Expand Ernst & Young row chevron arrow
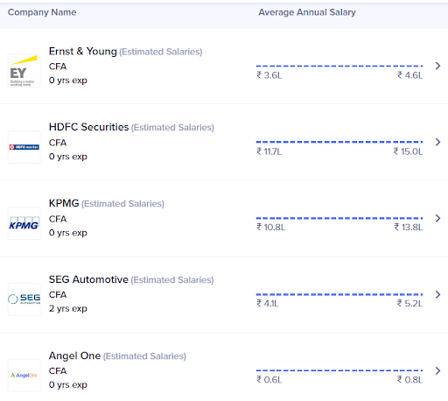The width and height of the screenshot is (448, 401). [x=437, y=66]
